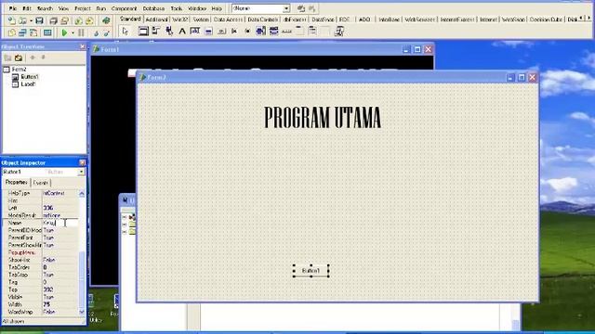Image resolution: width=595 pixels, height=334 pixels.
Task: Click the Add File to Project icon
Action: [78, 20]
